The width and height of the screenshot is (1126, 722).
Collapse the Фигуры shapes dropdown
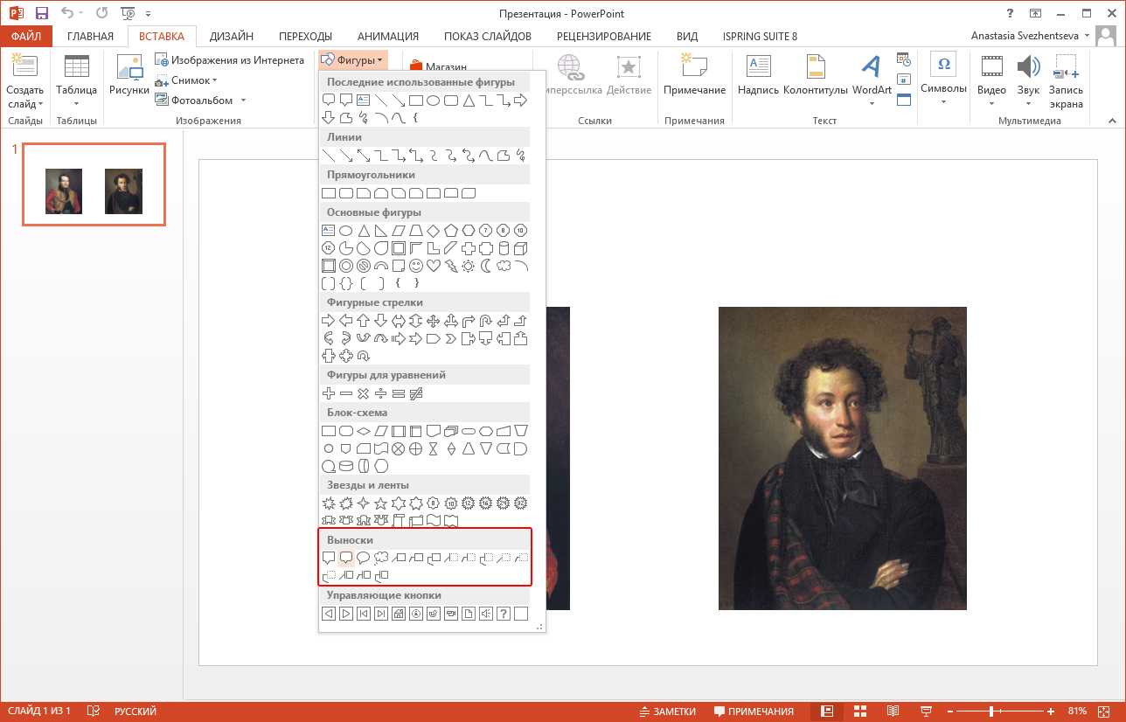(352, 60)
